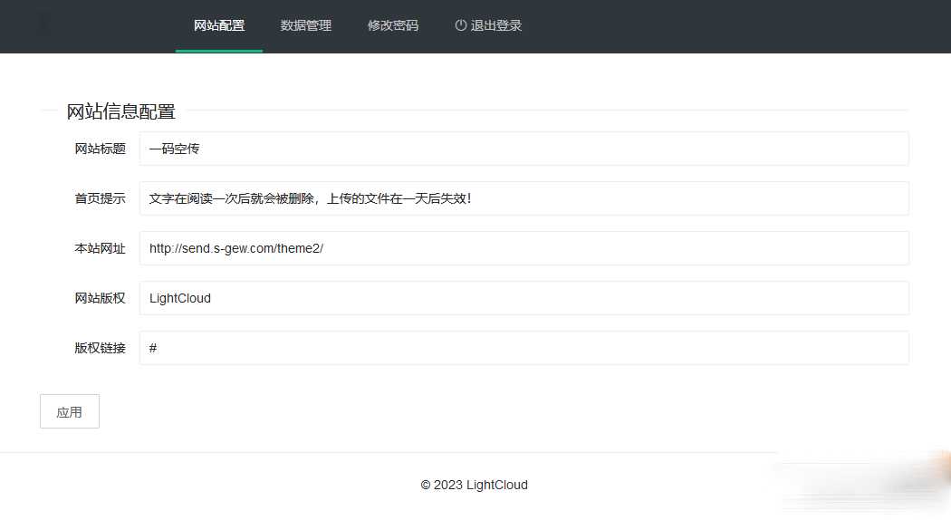
Task: Click the 网站版权 field showing LightCloud
Action: [x=524, y=298]
